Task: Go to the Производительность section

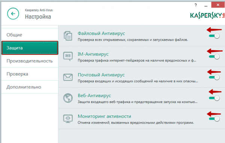Action: tap(30, 61)
